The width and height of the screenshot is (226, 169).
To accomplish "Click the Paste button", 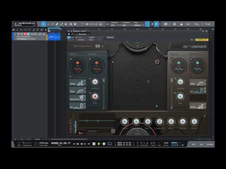I will (99, 40).
